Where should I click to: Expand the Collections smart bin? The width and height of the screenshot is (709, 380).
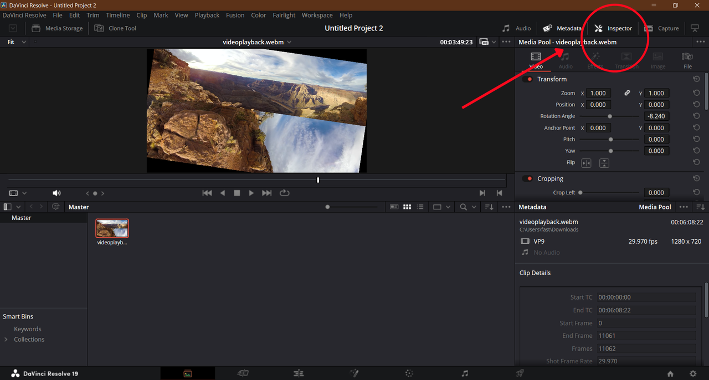[x=6, y=340]
